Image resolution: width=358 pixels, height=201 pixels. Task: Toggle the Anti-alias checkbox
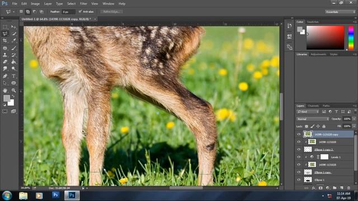[x=80, y=11]
